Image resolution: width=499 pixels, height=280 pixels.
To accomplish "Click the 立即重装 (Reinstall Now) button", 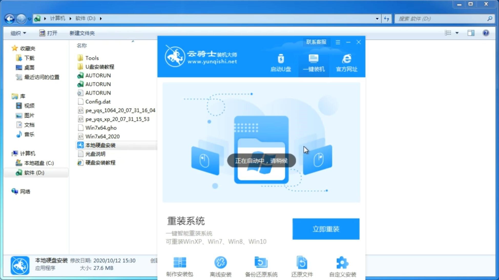I will [x=326, y=229].
